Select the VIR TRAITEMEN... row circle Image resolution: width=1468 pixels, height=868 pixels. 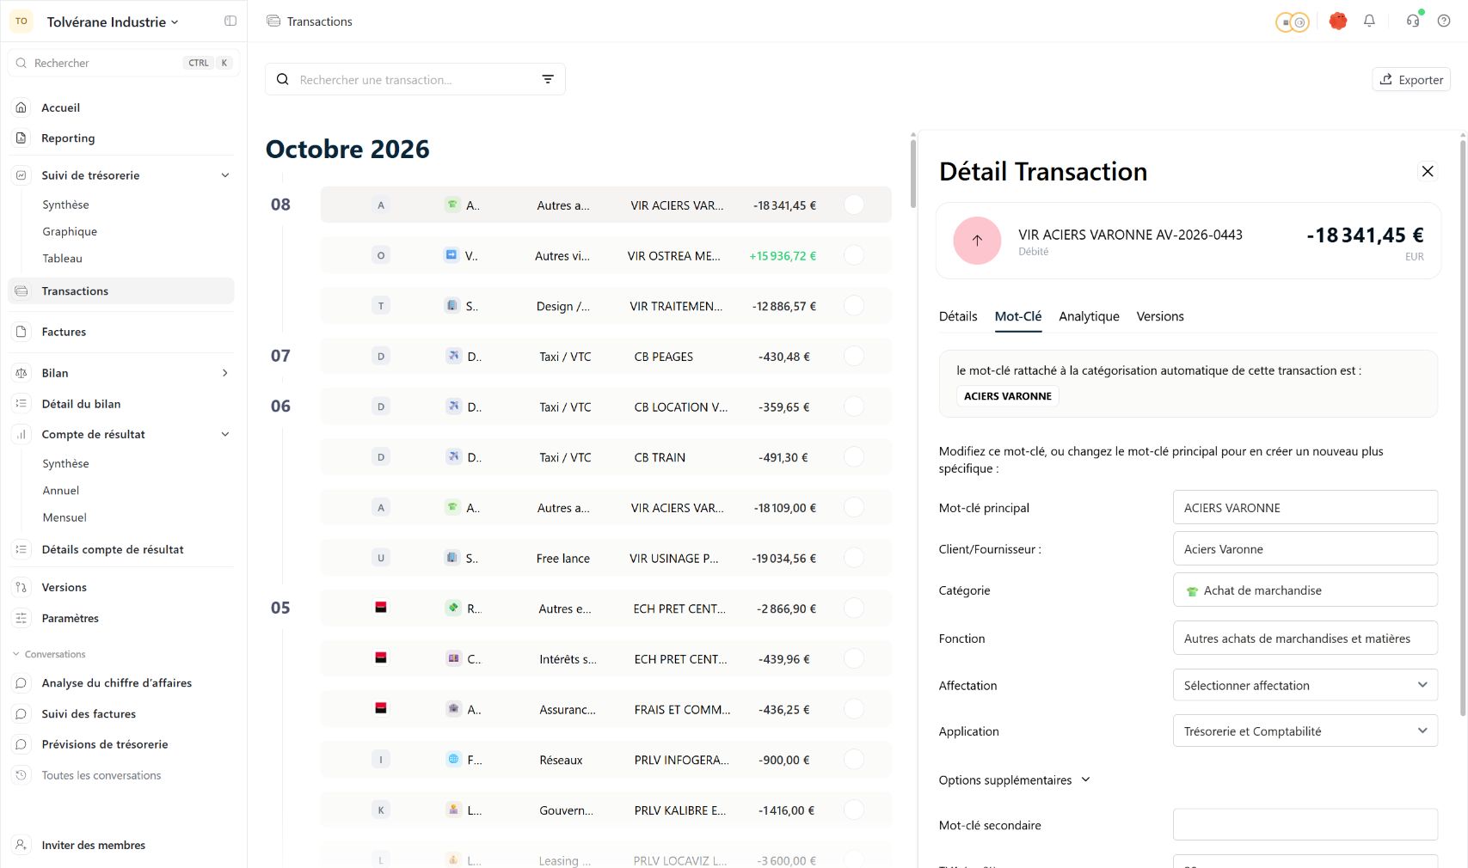pyautogui.click(x=854, y=305)
